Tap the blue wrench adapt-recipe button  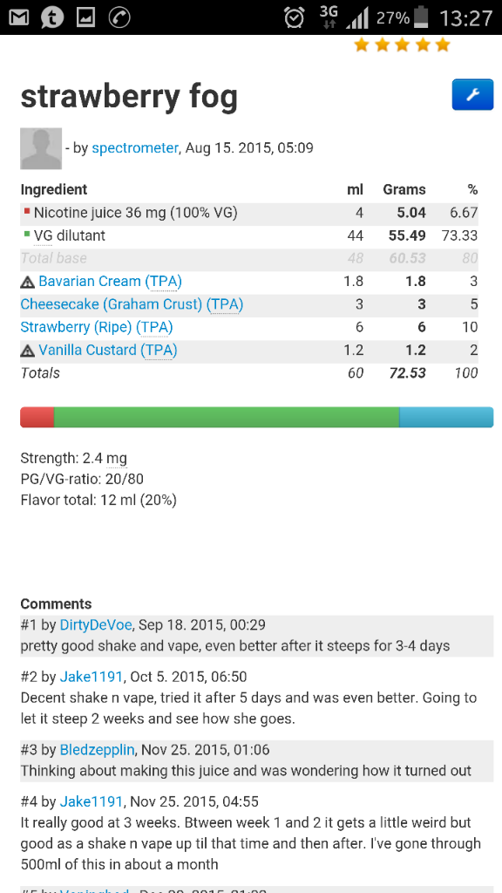click(472, 94)
